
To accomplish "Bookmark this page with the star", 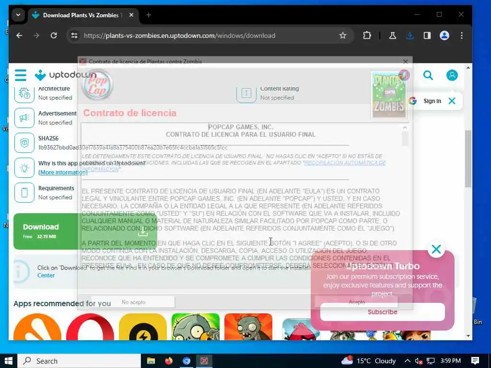I will (x=343, y=35).
